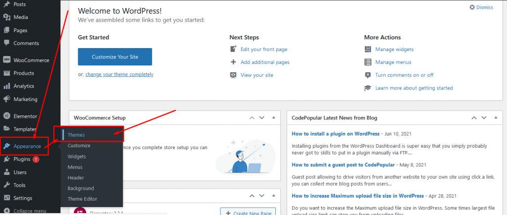The image size is (507, 215).
Task: Open Learn more about getting started link
Action: coord(414,88)
